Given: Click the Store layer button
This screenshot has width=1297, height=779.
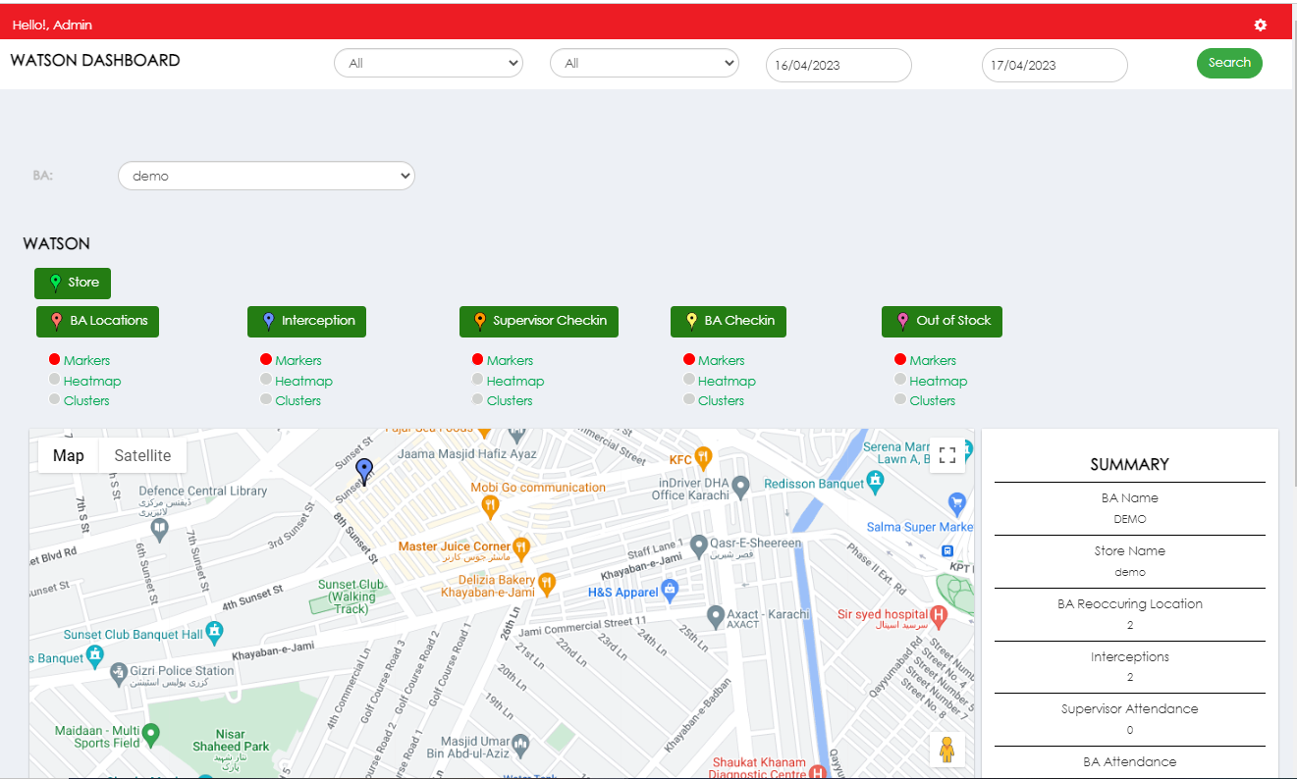Looking at the screenshot, I should 73,283.
